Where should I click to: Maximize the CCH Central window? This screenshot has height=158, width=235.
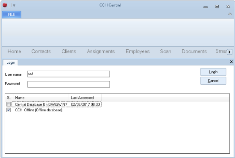click(x=217, y=6)
